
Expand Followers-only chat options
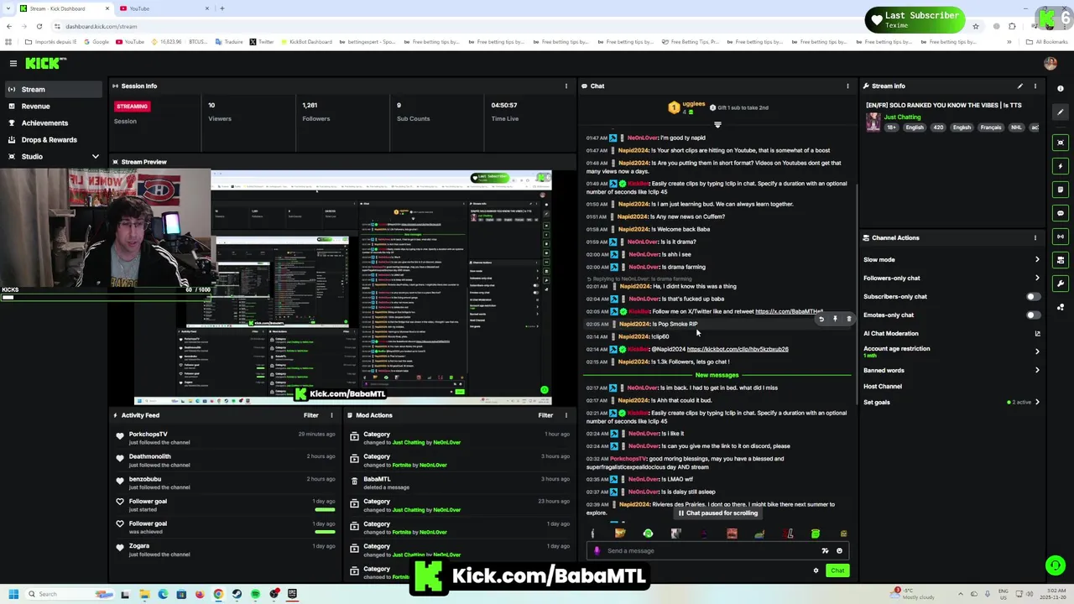coord(1037,278)
